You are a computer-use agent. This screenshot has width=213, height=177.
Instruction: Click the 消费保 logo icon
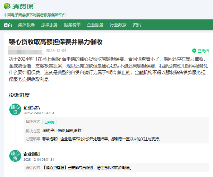click(x=8, y=6)
